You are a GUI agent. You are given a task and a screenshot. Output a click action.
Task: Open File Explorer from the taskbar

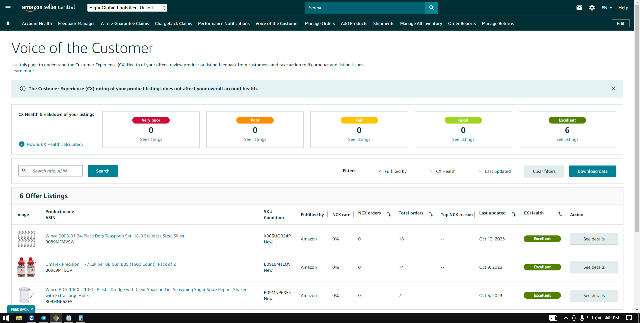coord(19,318)
